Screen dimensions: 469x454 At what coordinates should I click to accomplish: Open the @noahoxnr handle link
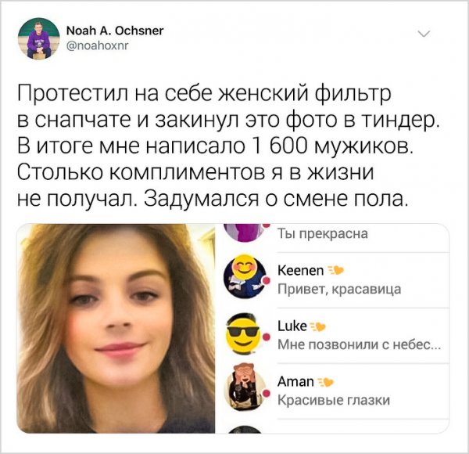[97, 46]
